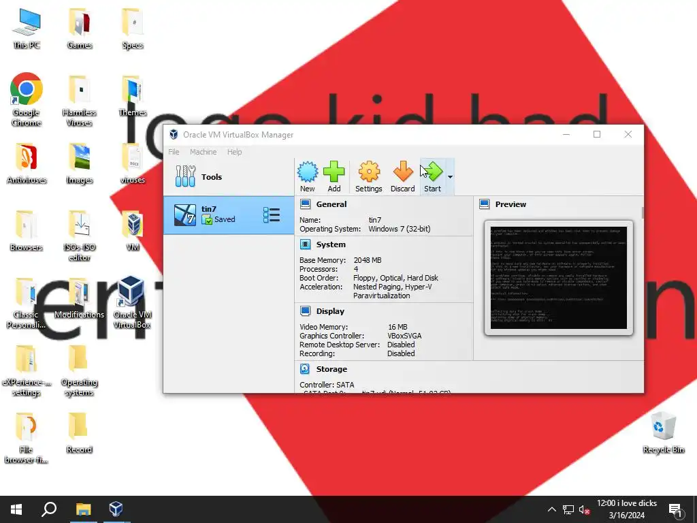Open the Help menu

[x=234, y=152]
